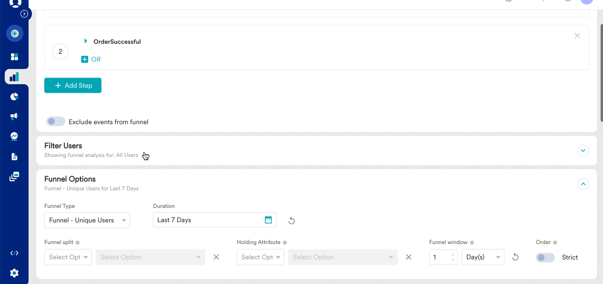Open the first Funnel split Select Opt dropdown

68,257
